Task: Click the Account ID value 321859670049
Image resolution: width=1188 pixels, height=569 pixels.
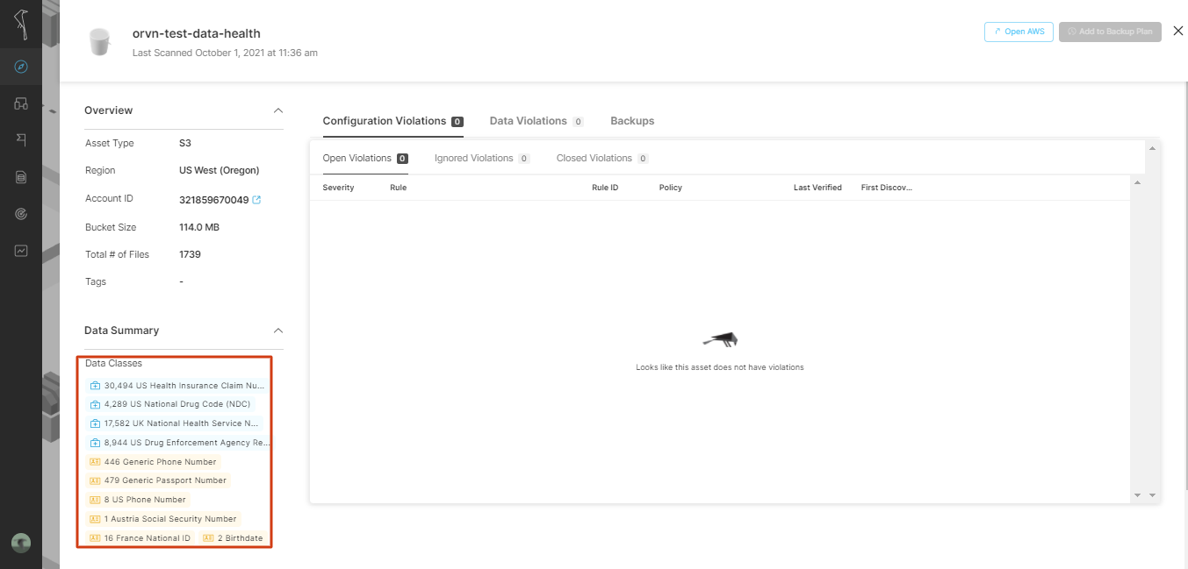Action: (213, 200)
